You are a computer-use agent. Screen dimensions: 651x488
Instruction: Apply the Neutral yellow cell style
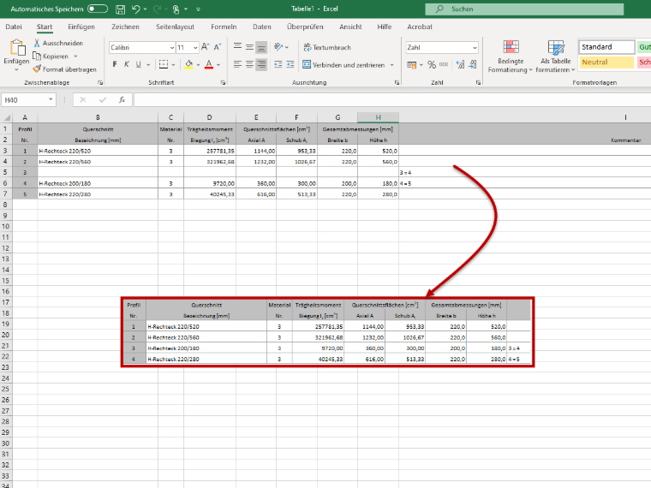(606, 62)
